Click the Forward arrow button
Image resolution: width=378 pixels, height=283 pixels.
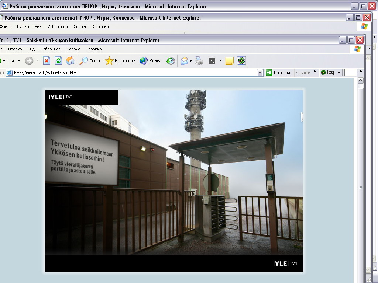pyautogui.click(x=29, y=61)
